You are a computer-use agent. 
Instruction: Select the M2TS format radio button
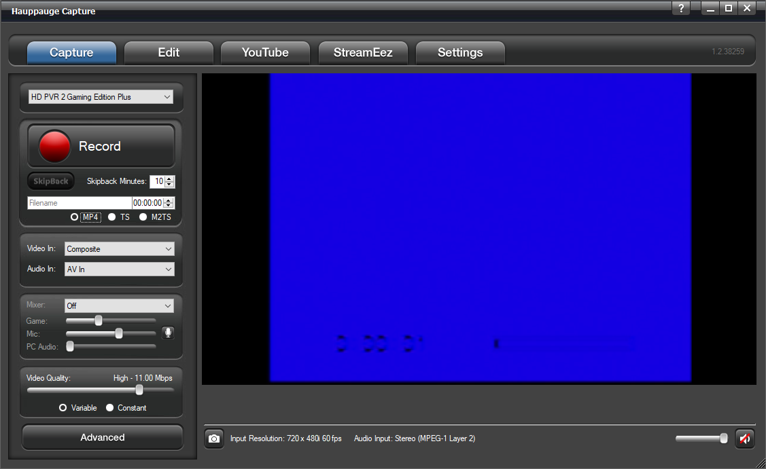tap(143, 217)
